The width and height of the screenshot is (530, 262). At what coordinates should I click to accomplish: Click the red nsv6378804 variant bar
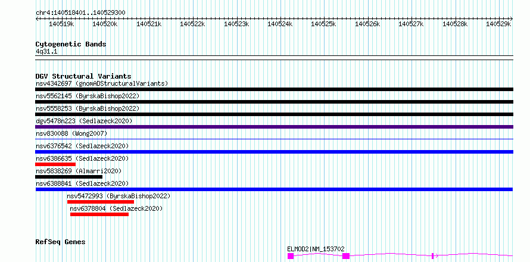click(99, 214)
